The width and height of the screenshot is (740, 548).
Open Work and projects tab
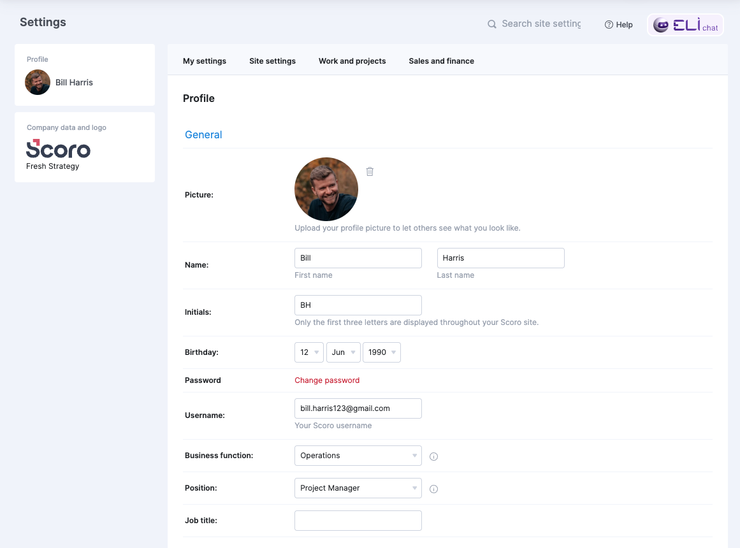pyautogui.click(x=352, y=61)
